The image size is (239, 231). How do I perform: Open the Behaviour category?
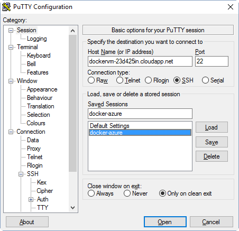tap(40, 98)
